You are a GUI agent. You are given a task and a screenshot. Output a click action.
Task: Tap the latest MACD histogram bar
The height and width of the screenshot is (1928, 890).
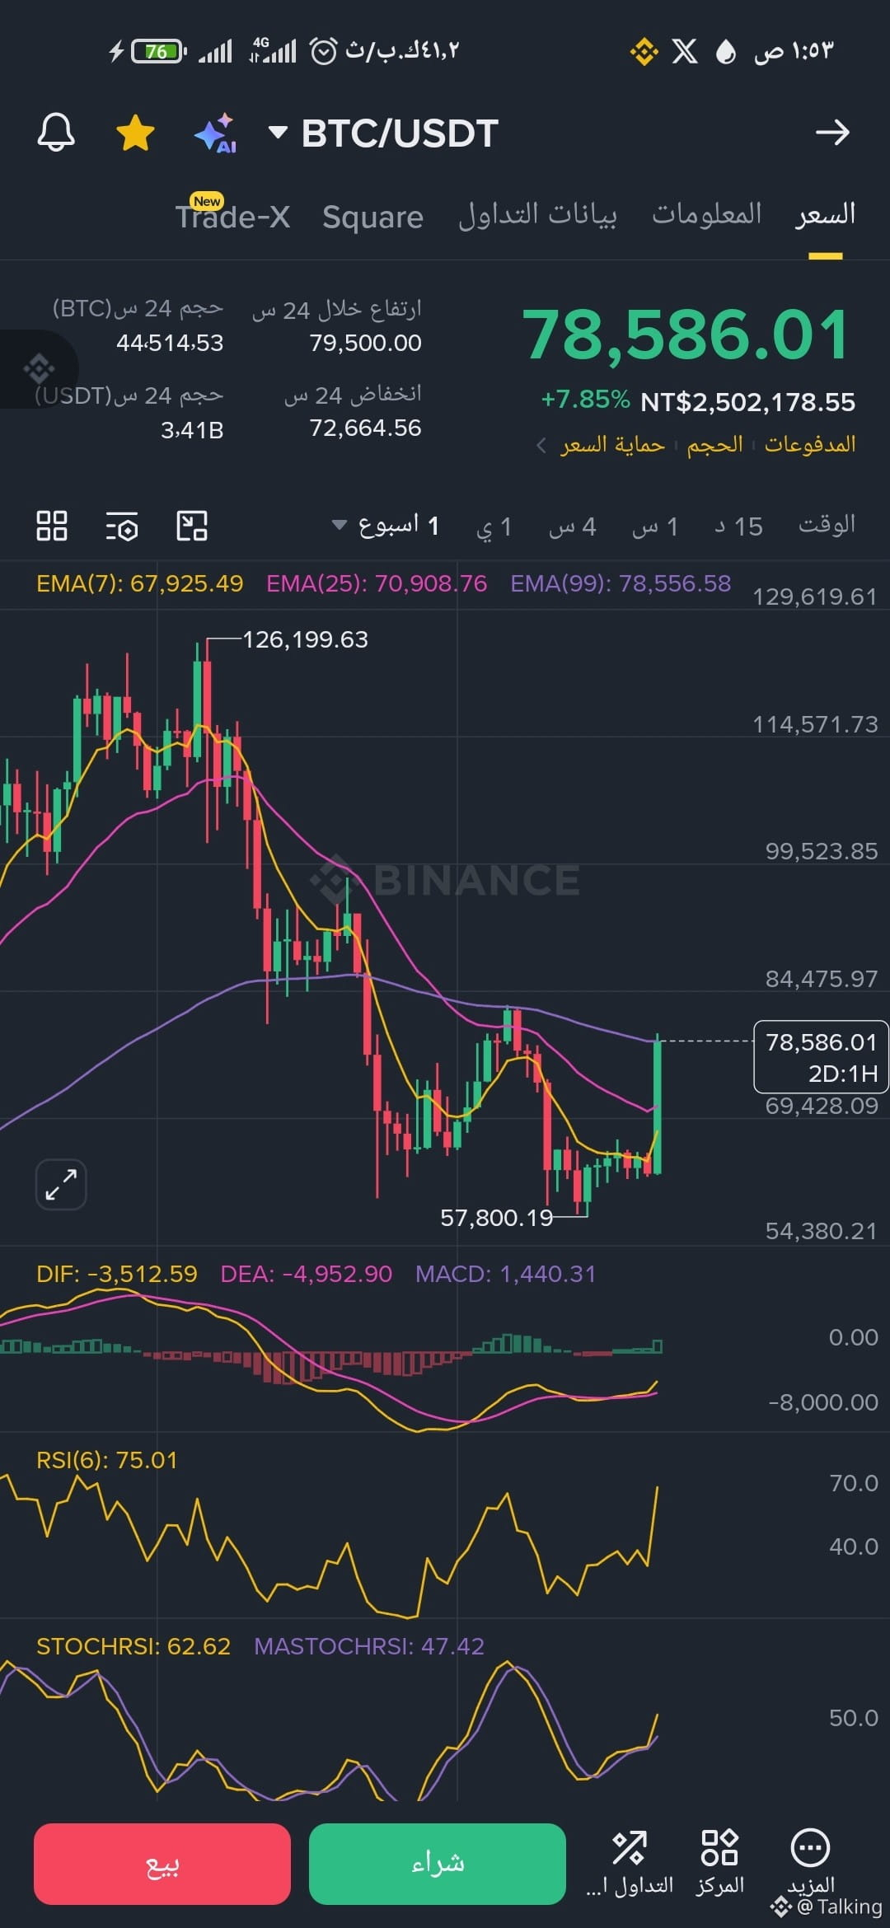[657, 1346]
